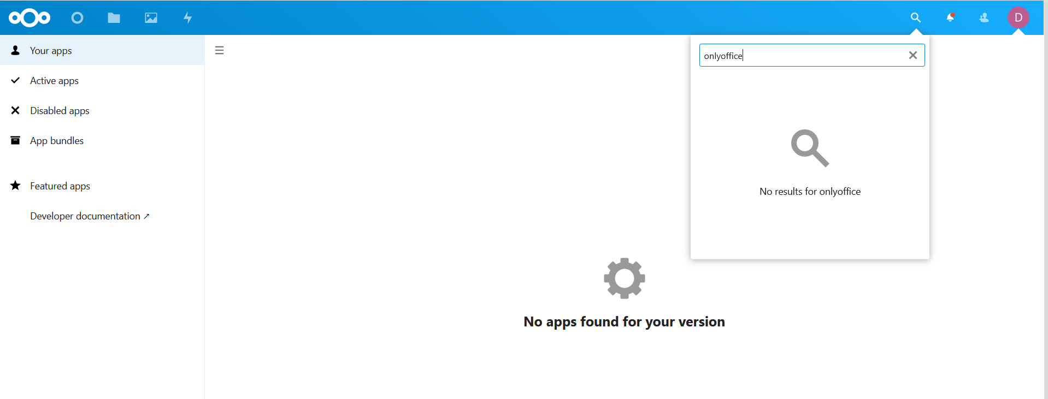This screenshot has height=399, width=1048.
Task: Show Disabled apps list
Action: click(x=60, y=111)
